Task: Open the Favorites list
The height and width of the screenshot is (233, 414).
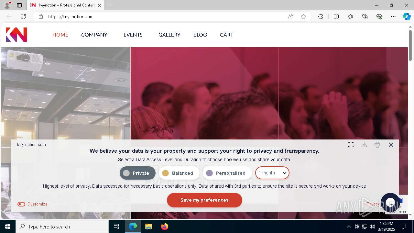Action: [351, 17]
